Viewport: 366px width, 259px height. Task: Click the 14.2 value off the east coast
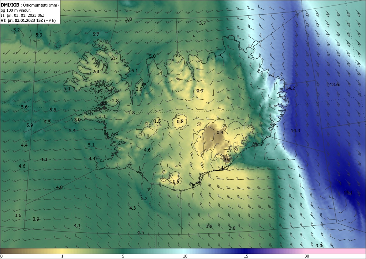coord(290,88)
